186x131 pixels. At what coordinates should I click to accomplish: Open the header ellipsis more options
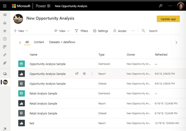(x=170, y=6)
